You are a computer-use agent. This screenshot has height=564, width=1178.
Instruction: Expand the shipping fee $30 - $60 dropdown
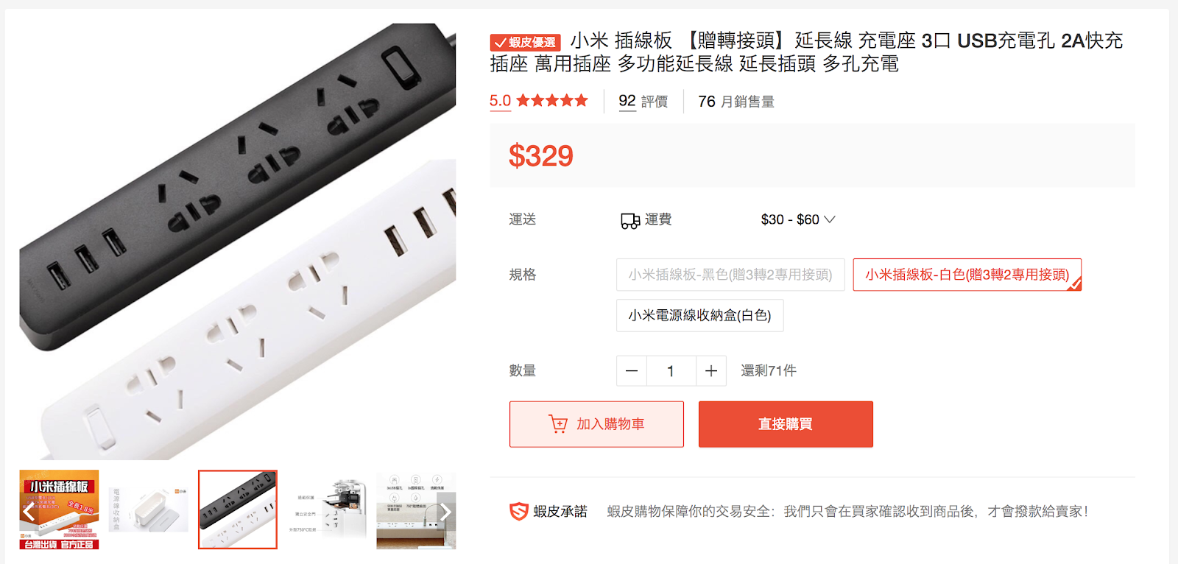tap(798, 219)
